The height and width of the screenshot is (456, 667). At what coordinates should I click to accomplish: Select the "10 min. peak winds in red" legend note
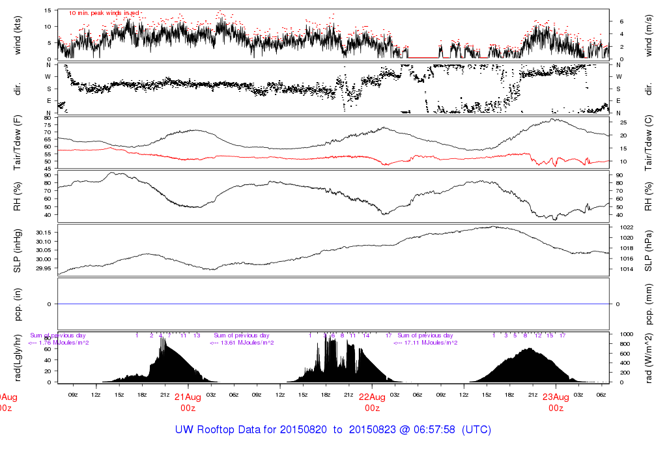(104, 13)
